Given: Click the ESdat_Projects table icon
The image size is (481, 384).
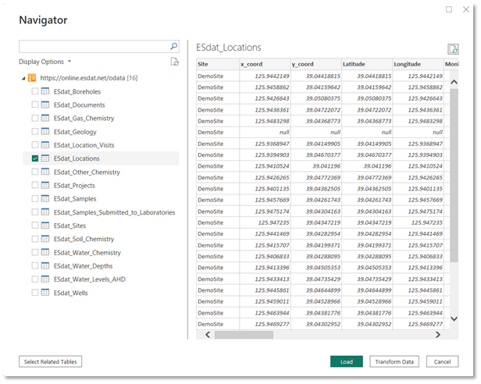Looking at the screenshot, I should [45, 185].
